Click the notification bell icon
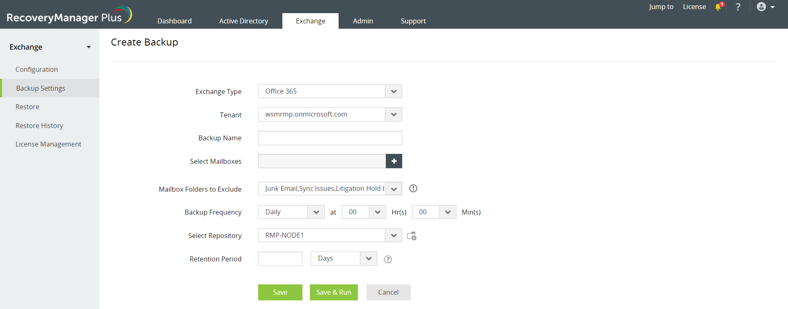The height and width of the screenshot is (309, 788). [719, 7]
